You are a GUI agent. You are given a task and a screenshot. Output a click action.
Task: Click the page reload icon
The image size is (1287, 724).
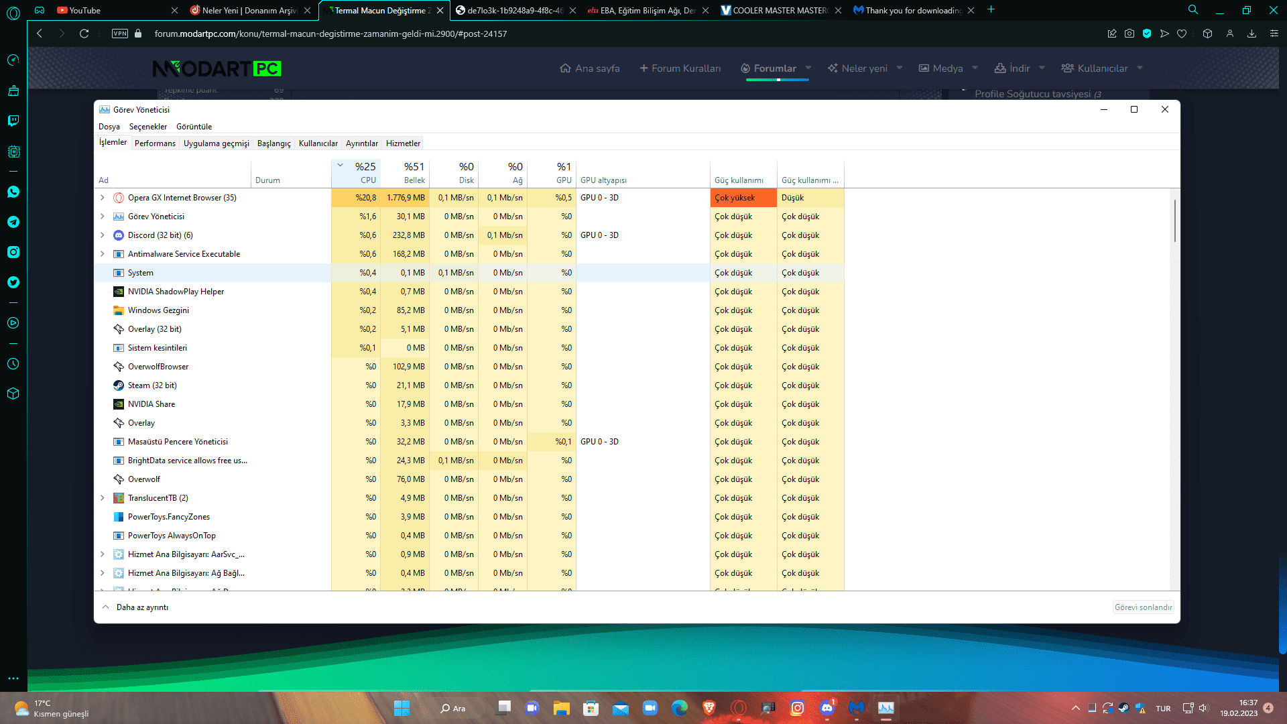click(84, 34)
